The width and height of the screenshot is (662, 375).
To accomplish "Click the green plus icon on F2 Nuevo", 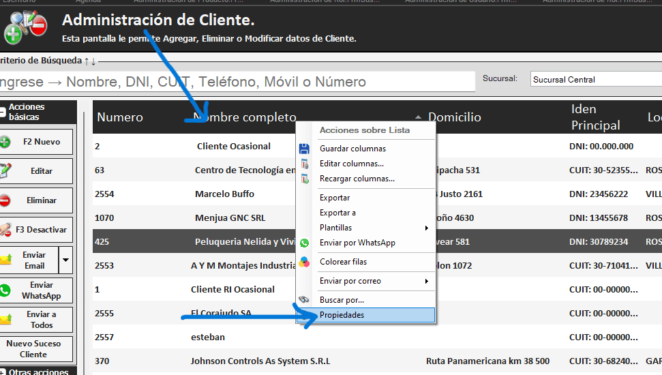I will coord(5,142).
